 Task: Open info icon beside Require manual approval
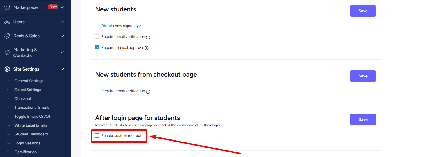coord(147,48)
